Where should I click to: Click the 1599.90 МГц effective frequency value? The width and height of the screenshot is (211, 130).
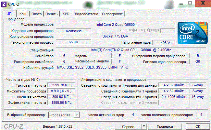point(61,103)
